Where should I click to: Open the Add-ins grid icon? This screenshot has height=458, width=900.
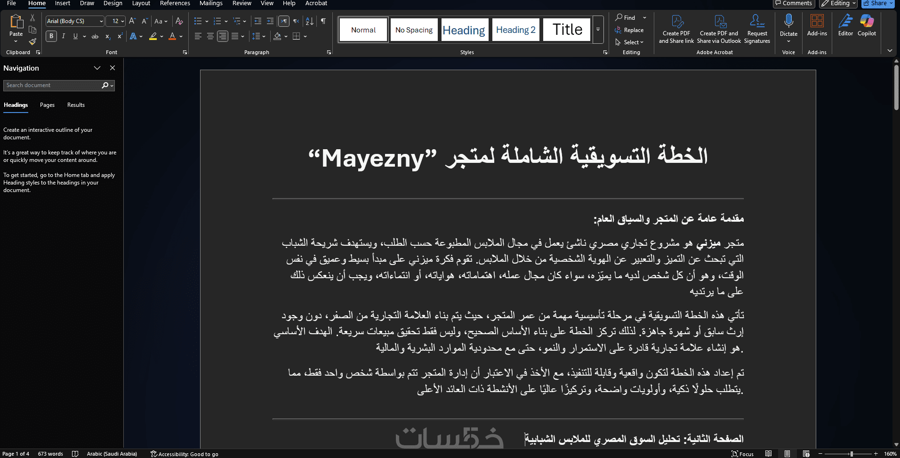817,21
